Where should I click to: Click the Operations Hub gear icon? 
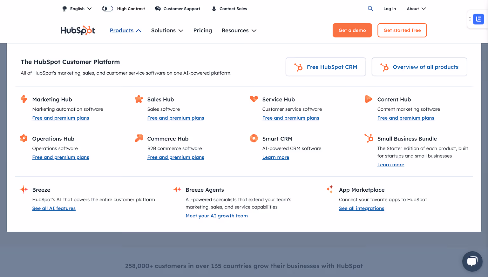pyautogui.click(x=24, y=138)
